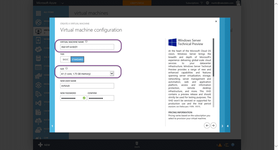Select the Basic tier option
The height and width of the screenshot is (150, 278).
(x=65, y=60)
